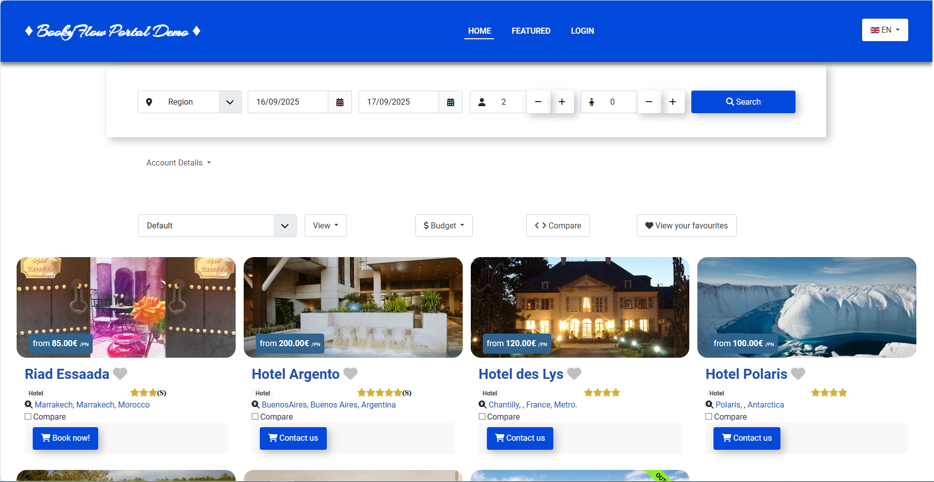The height and width of the screenshot is (482, 934).
Task: Favourite Riad Essaada with heart icon
Action: [120, 374]
